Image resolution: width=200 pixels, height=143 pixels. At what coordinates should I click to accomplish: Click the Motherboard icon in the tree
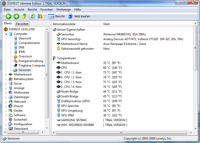11,75
